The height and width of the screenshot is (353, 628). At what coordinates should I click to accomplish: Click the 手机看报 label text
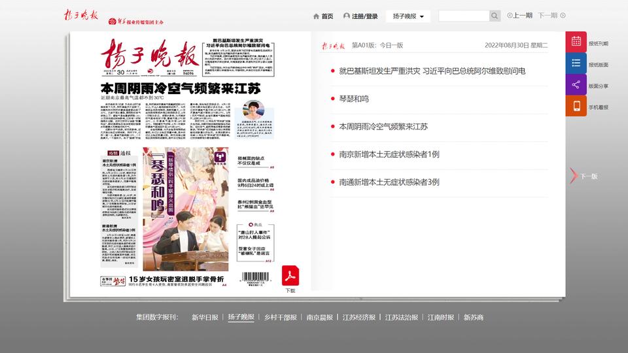pos(599,107)
